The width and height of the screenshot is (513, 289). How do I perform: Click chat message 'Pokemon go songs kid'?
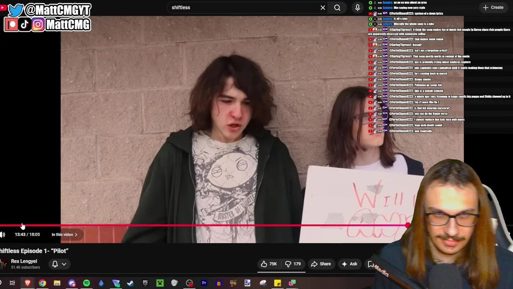tap(428, 85)
